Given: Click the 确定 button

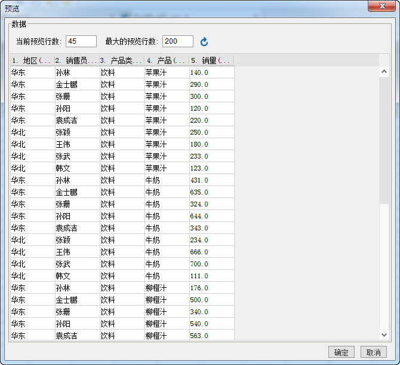Looking at the screenshot, I should (x=341, y=352).
